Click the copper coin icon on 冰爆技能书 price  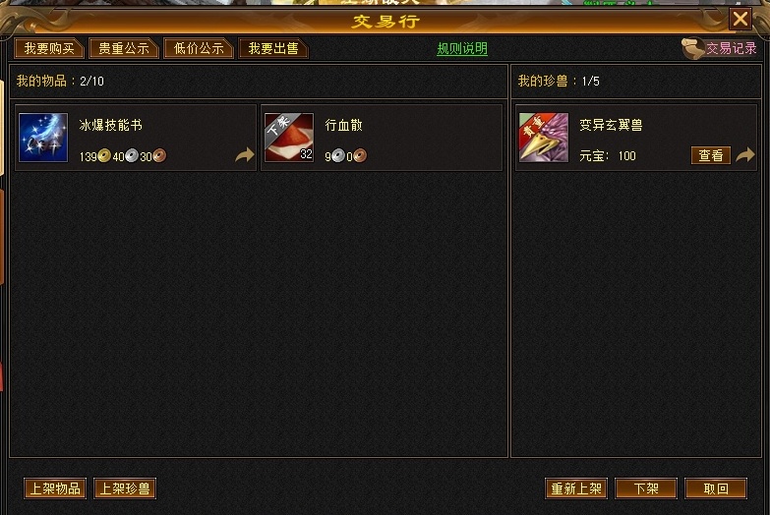tap(159, 156)
